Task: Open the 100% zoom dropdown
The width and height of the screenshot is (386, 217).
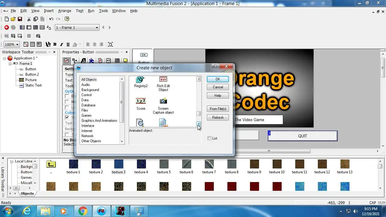Action: pos(11,44)
